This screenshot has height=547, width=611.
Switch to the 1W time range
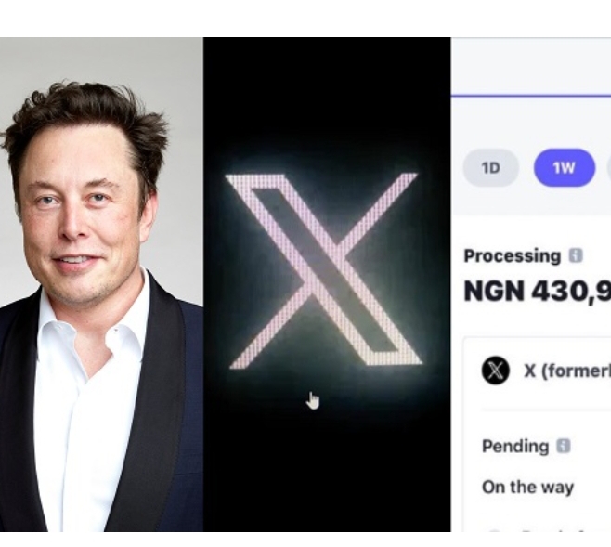(565, 167)
